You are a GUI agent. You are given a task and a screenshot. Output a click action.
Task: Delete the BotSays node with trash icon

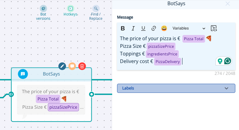pos(82,66)
